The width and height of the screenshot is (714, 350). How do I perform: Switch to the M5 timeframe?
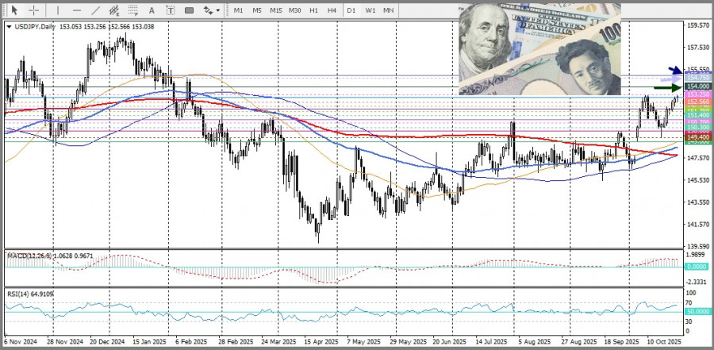(257, 10)
